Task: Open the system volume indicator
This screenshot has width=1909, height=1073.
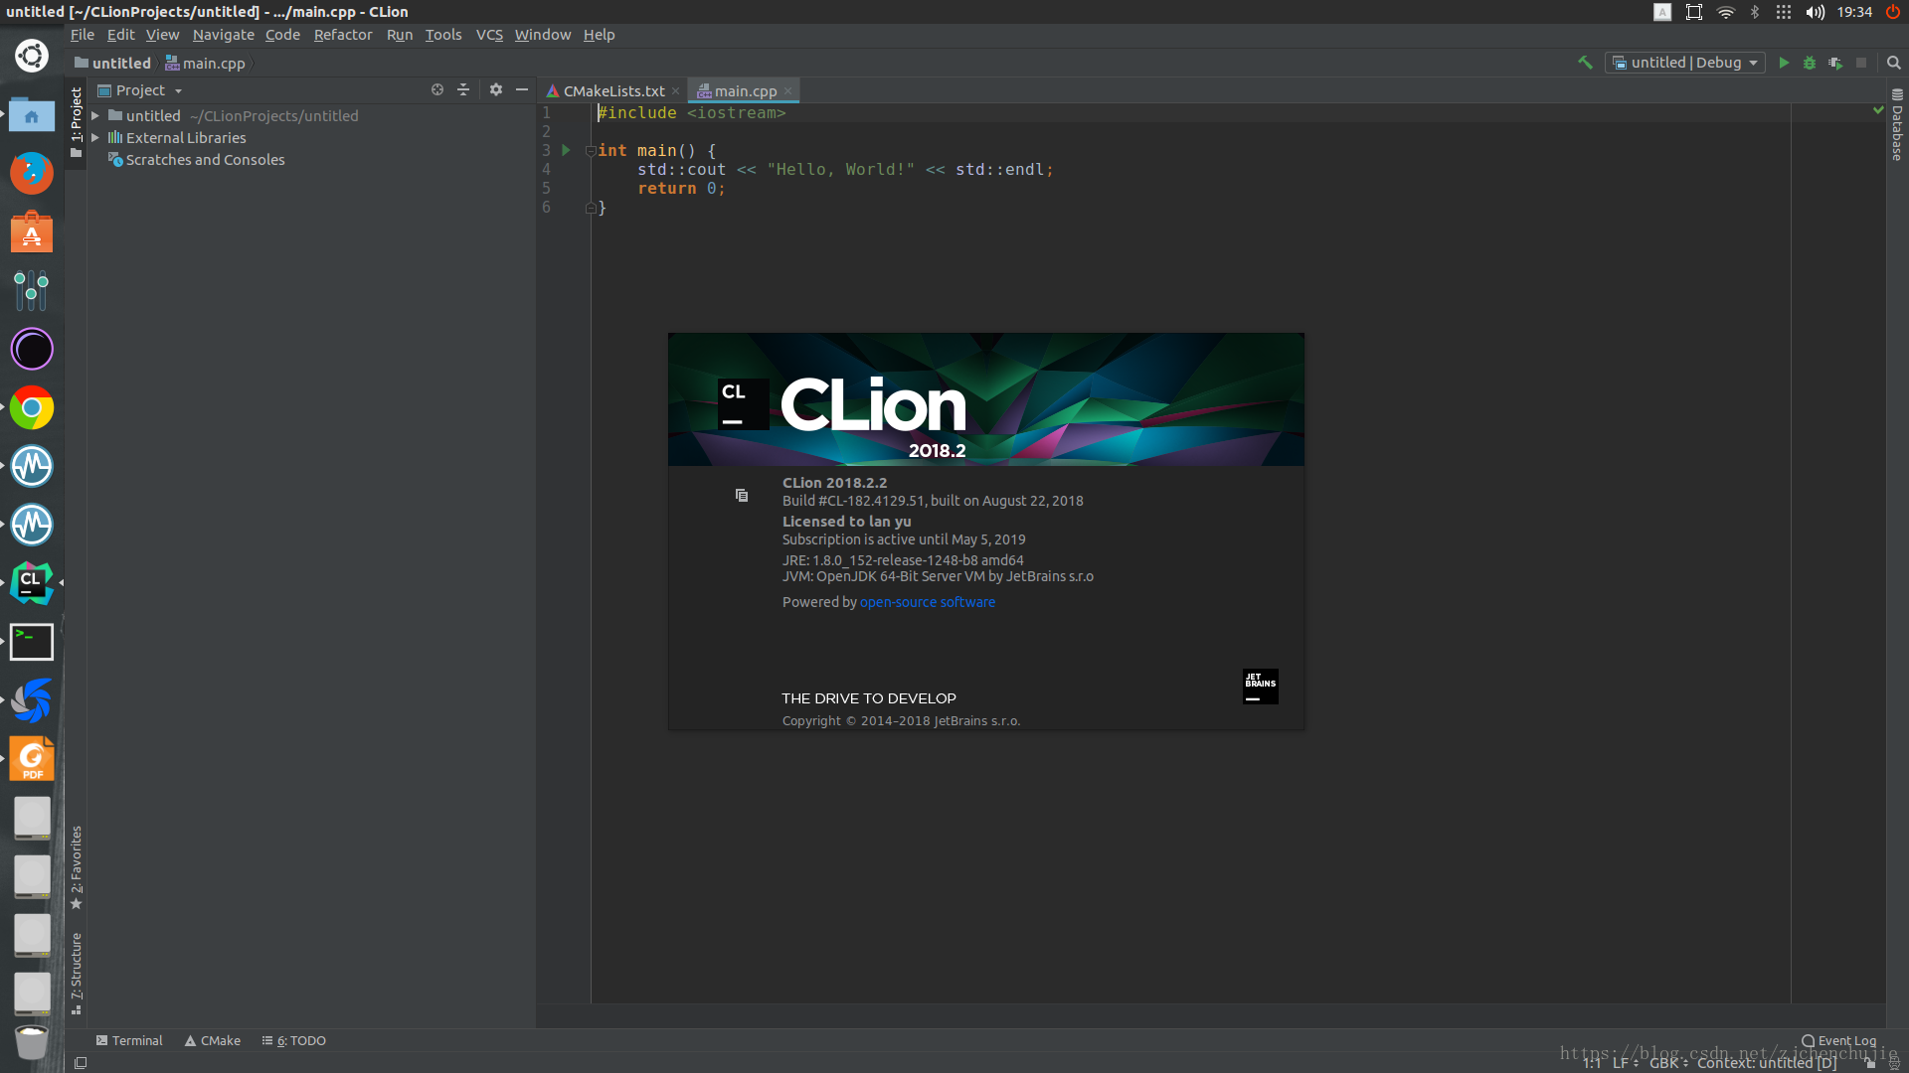Action: click(1815, 12)
